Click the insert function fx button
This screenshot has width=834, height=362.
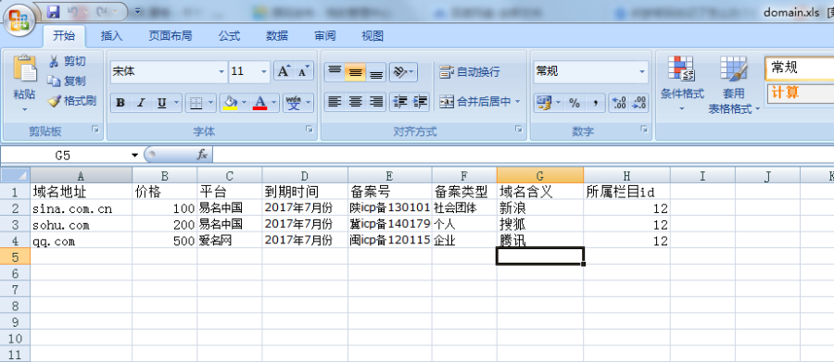202,156
